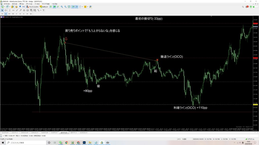Click the Windows search box on taskbar
Screen dimensions: 259x145
click(23, 142)
